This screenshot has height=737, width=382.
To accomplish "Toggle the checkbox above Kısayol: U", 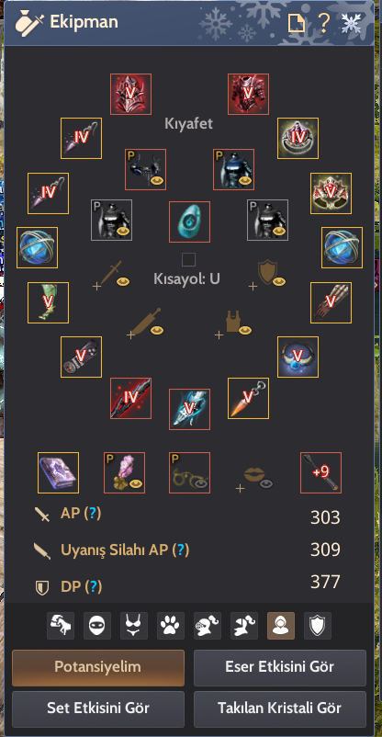I will tap(188, 259).
